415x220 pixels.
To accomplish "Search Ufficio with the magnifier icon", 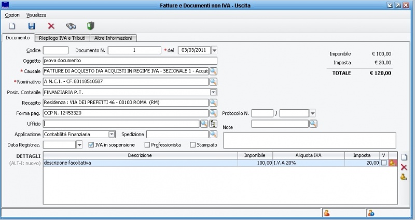I will (x=204, y=124).
